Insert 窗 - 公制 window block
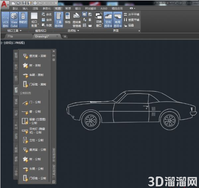 pos(32,112)
